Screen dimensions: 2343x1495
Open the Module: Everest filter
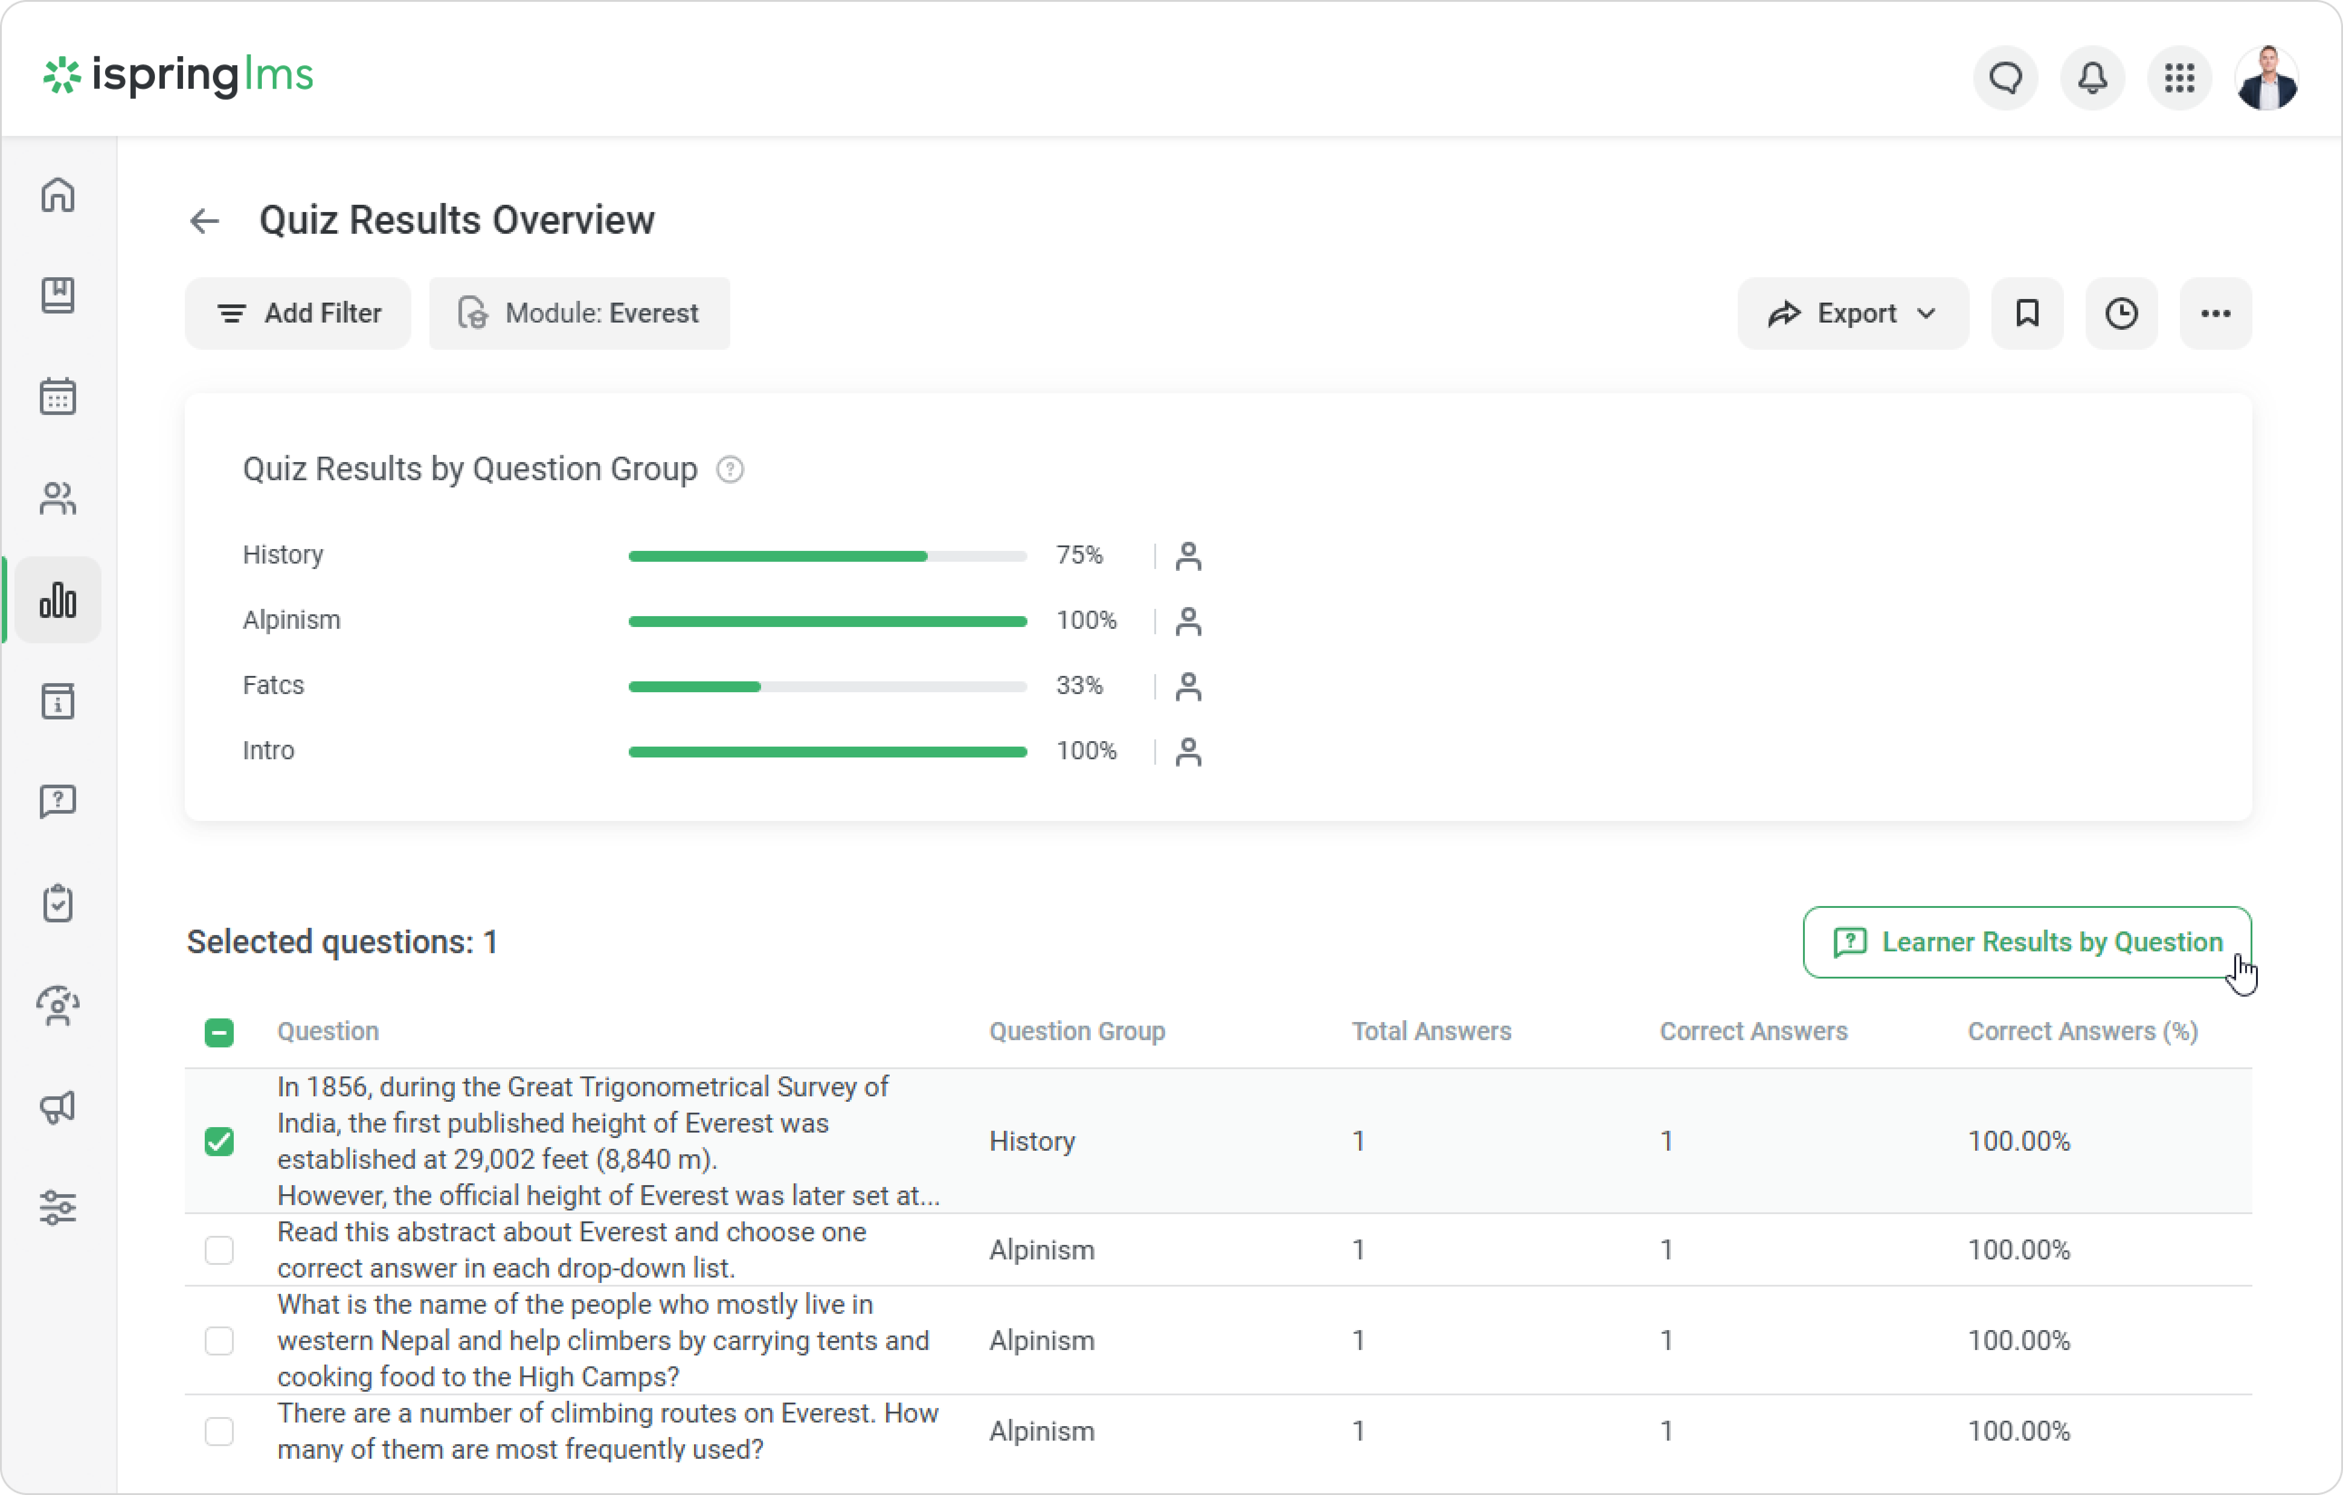580,313
